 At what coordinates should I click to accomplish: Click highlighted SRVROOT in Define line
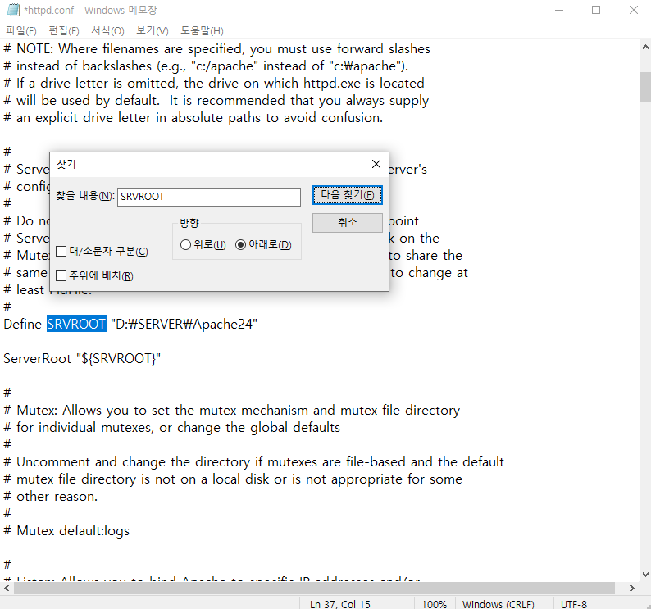click(x=76, y=324)
